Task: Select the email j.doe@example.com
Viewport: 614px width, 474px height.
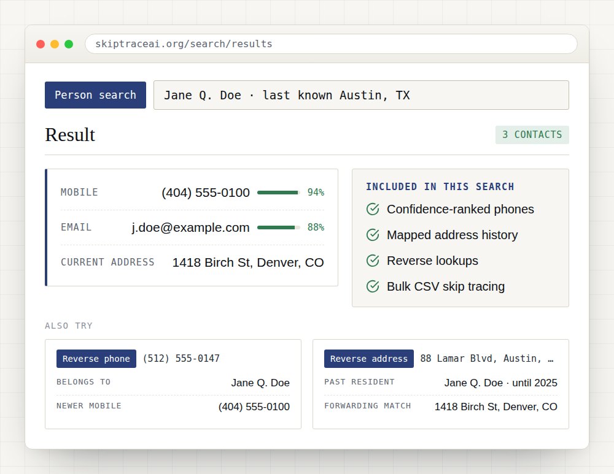Action: (190, 227)
